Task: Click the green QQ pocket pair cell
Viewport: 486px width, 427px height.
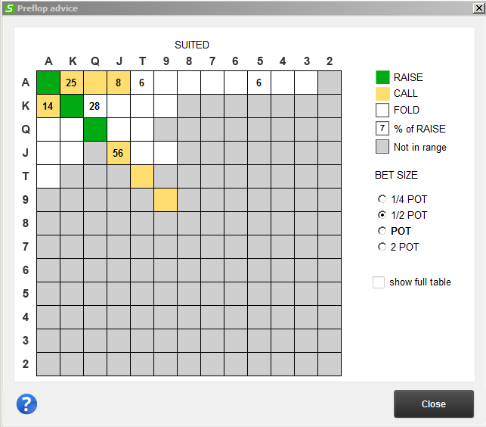Action: (x=95, y=129)
